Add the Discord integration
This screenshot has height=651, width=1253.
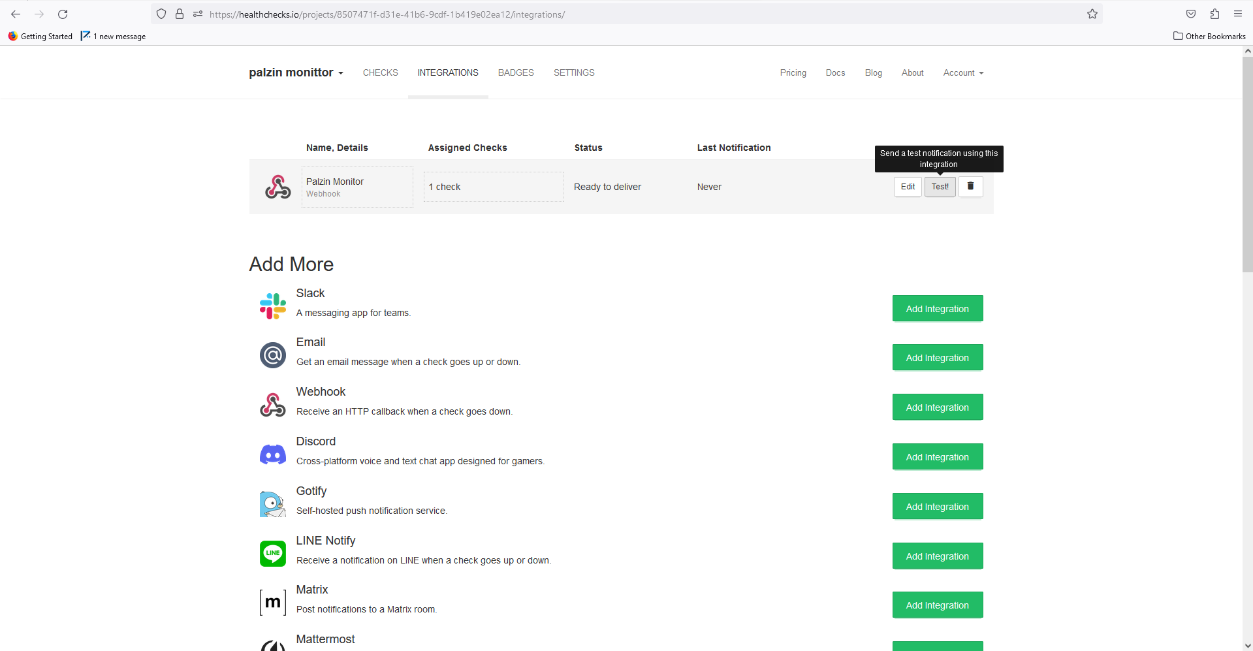point(938,457)
